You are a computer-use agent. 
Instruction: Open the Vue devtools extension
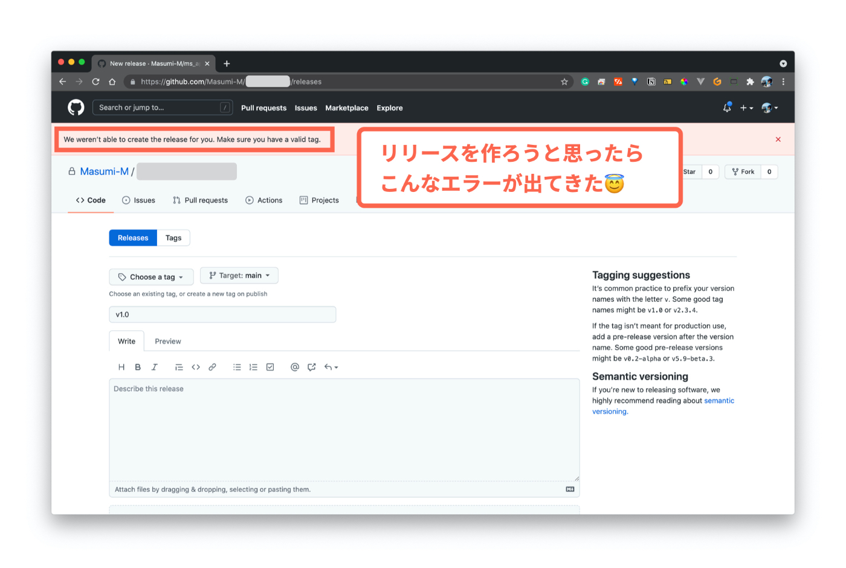click(701, 81)
